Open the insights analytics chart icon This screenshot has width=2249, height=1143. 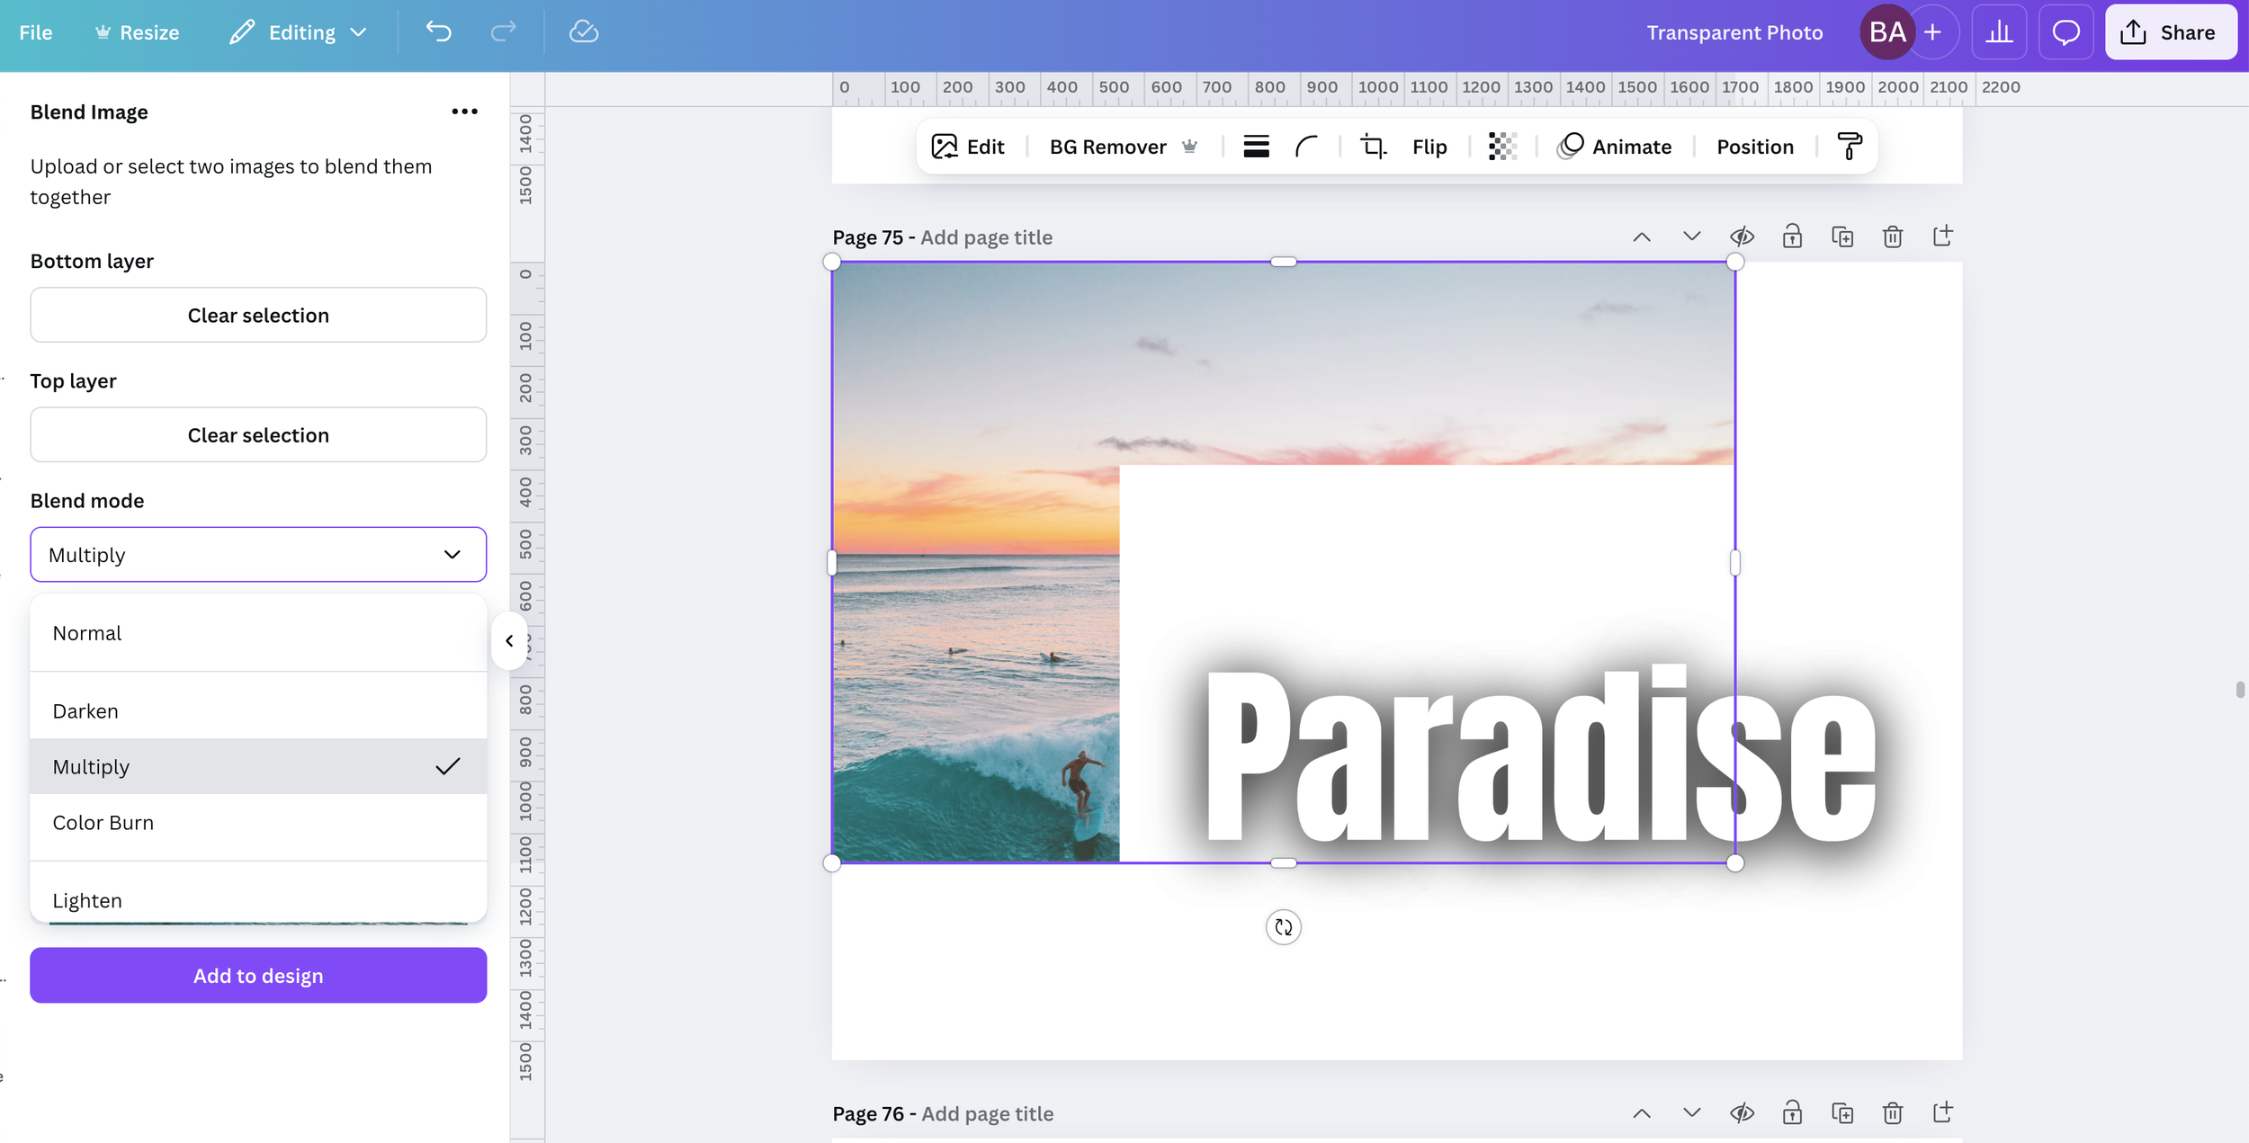tap(1999, 32)
